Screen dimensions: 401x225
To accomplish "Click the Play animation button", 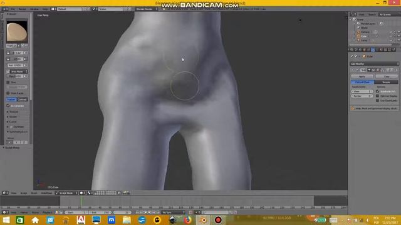I will tap(150, 212).
